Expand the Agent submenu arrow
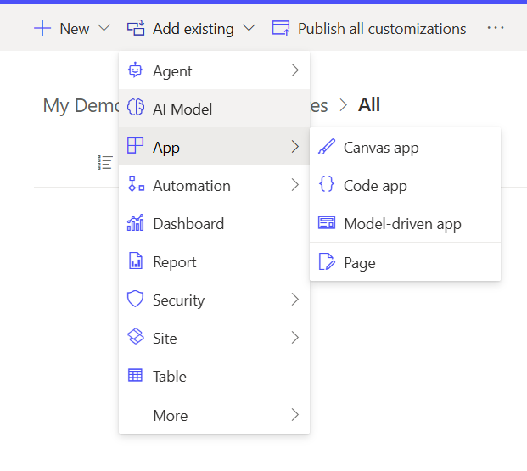Screen dimensions: 527x471 [294, 70]
